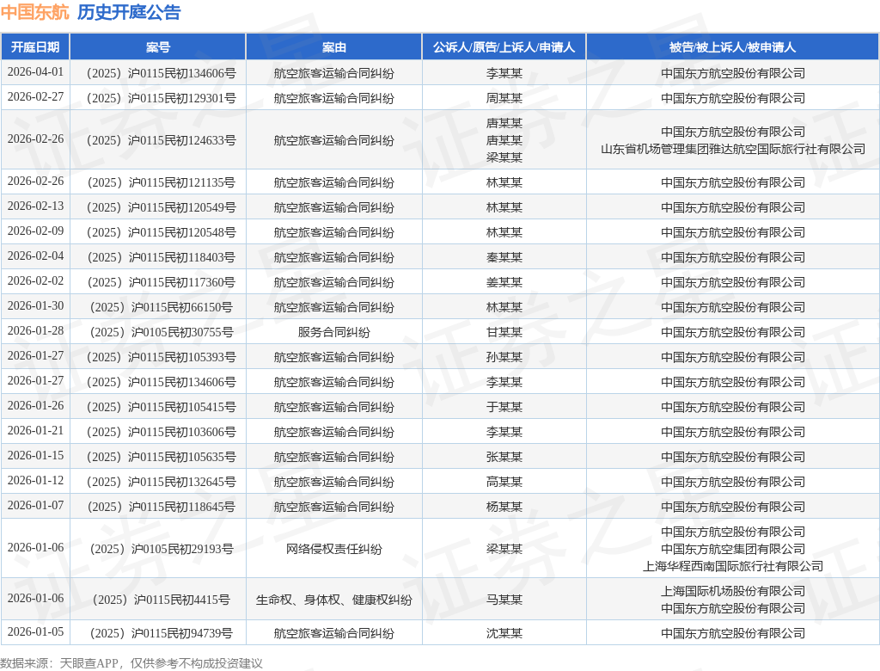Select the 案号 column header

click(x=158, y=47)
